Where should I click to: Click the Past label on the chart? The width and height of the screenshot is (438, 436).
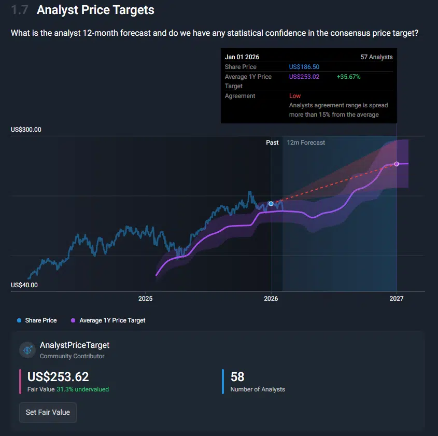click(x=272, y=143)
